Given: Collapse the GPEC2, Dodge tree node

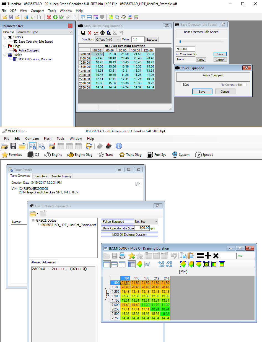Looking at the screenshot, I should coord(33,221).
